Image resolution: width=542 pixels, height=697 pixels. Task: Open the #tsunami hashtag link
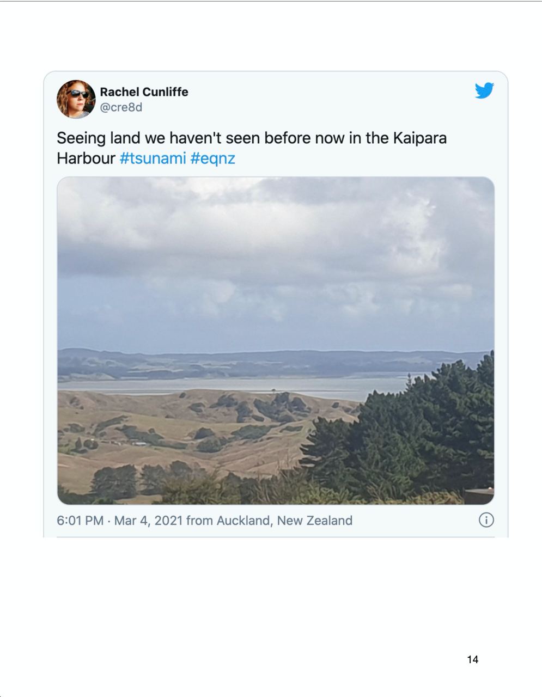[153, 158]
